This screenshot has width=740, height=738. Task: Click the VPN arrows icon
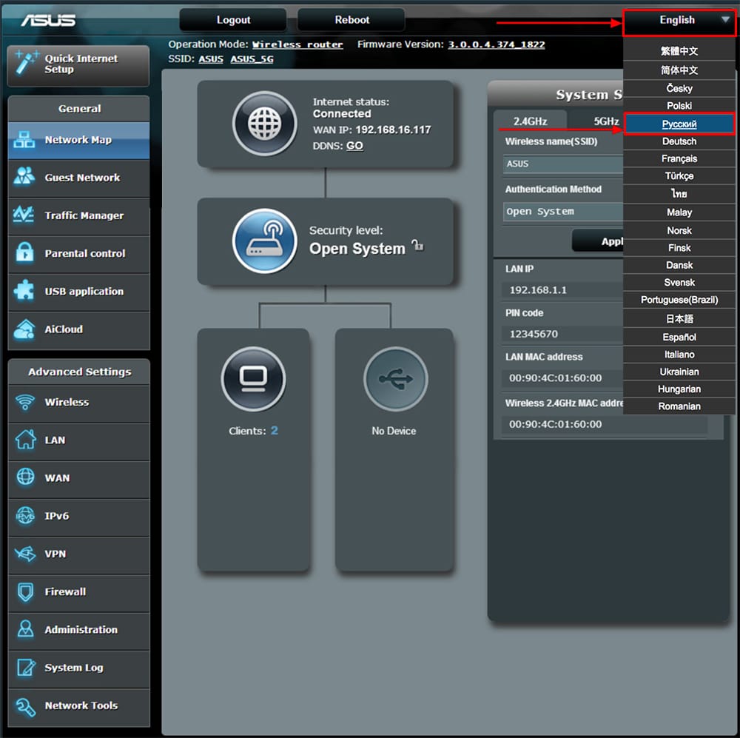[x=25, y=554]
